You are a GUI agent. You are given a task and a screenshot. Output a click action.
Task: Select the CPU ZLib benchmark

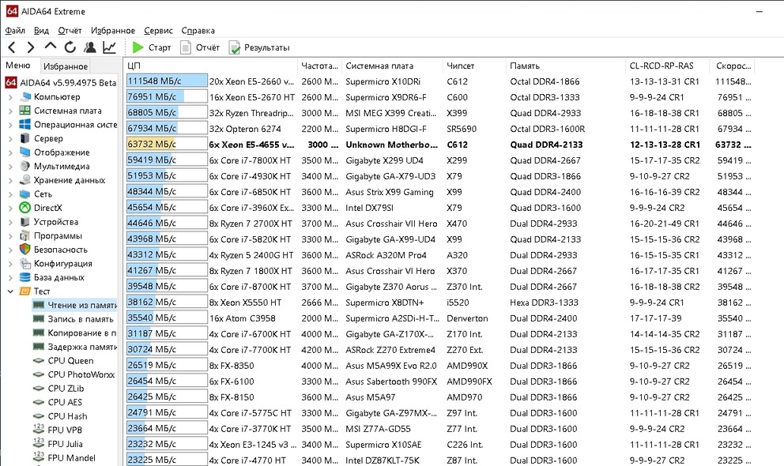(58, 389)
